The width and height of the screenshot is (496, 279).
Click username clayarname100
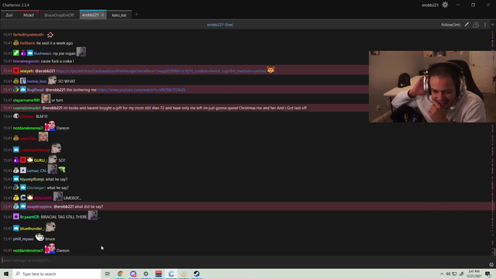26,100
